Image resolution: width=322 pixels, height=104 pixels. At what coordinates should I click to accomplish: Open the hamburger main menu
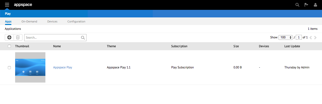[x=7, y=5]
